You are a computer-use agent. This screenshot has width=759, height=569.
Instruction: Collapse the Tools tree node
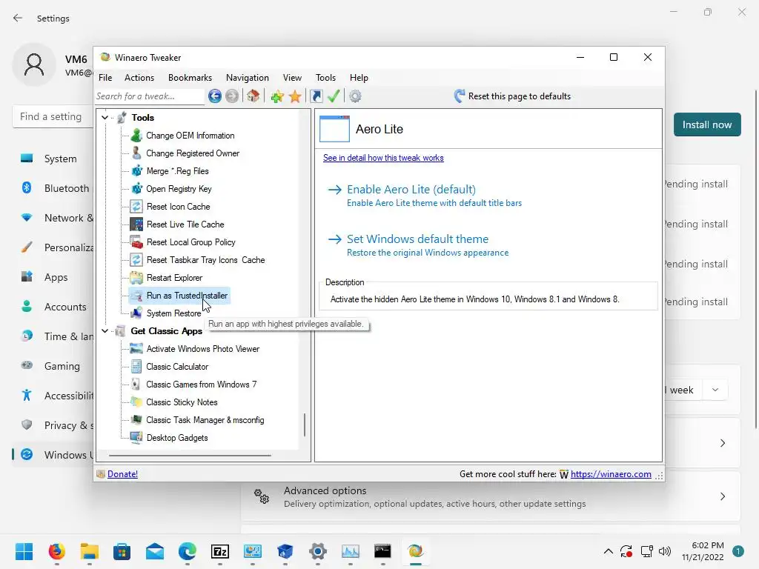pyautogui.click(x=105, y=118)
